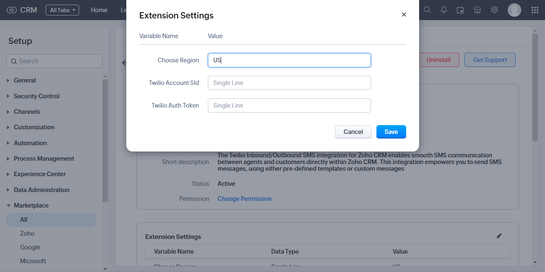Open the notifications bell icon
Image resolution: width=545 pixels, height=272 pixels.
point(444,10)
